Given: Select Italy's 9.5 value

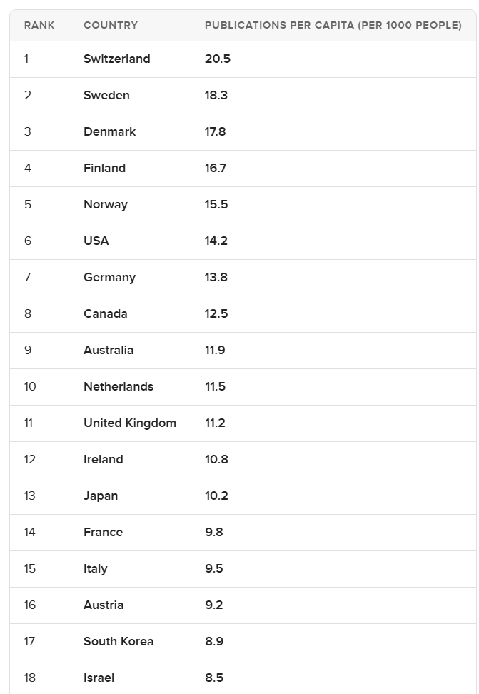Looking at the screenshot, I should tap(214, 568).
